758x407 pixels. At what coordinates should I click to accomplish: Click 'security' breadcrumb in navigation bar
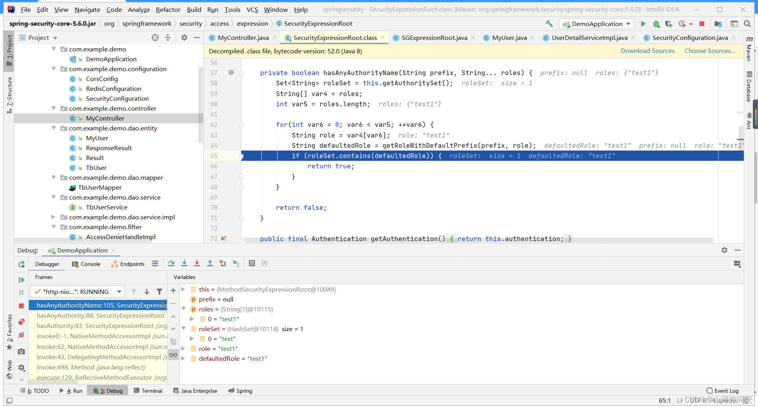191,24
